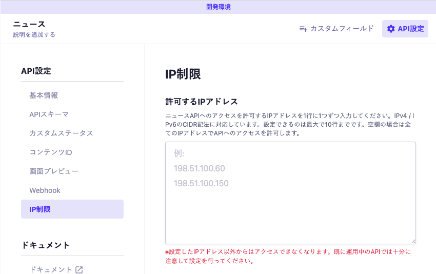Focus the allowed IP address textarea
This screenshot has width=436, height=274.
[290, 205]
